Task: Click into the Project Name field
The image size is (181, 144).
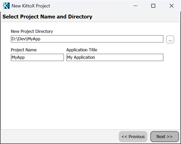Action: point(37,57)
